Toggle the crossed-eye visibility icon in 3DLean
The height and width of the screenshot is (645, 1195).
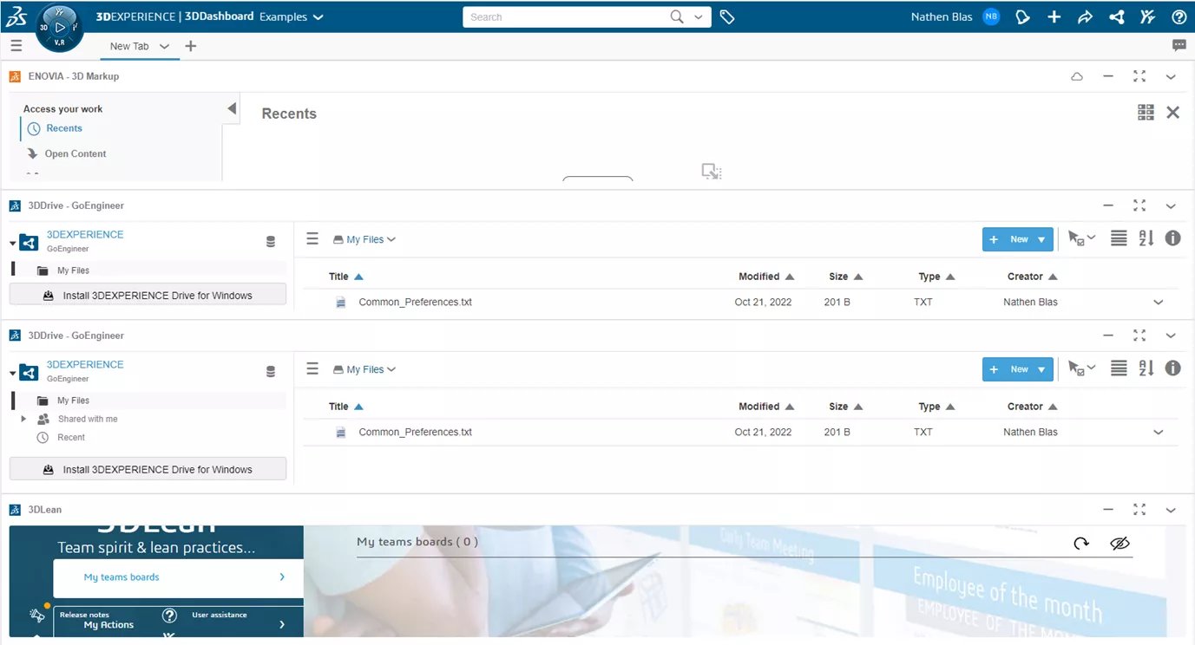pos(1120,544)
